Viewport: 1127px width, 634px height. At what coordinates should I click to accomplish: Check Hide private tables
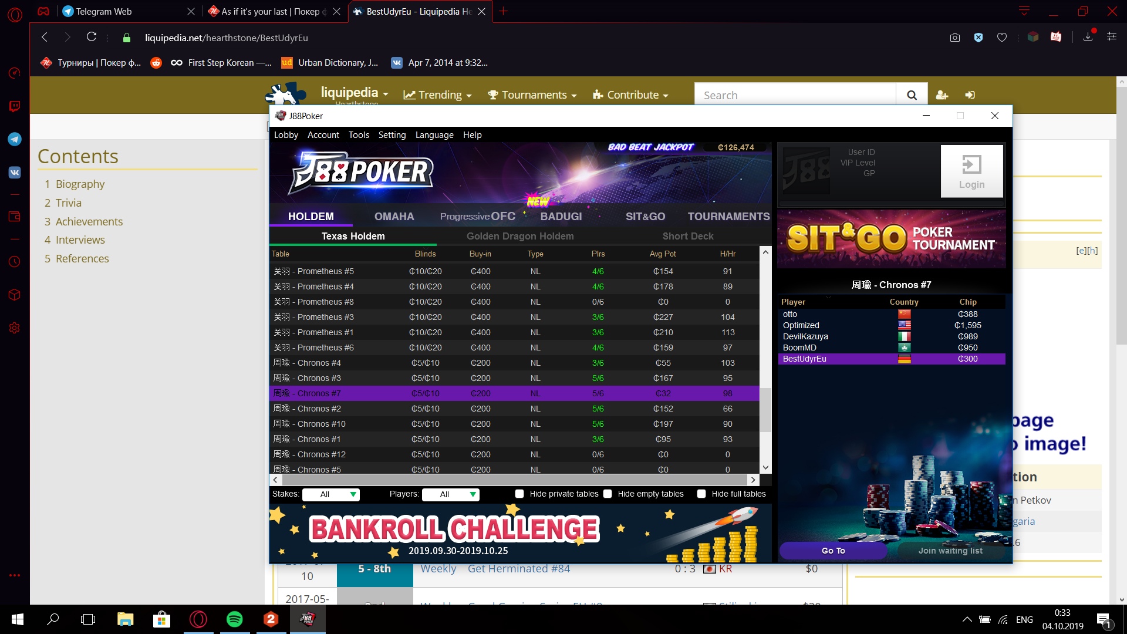click(x=519, y=494)
